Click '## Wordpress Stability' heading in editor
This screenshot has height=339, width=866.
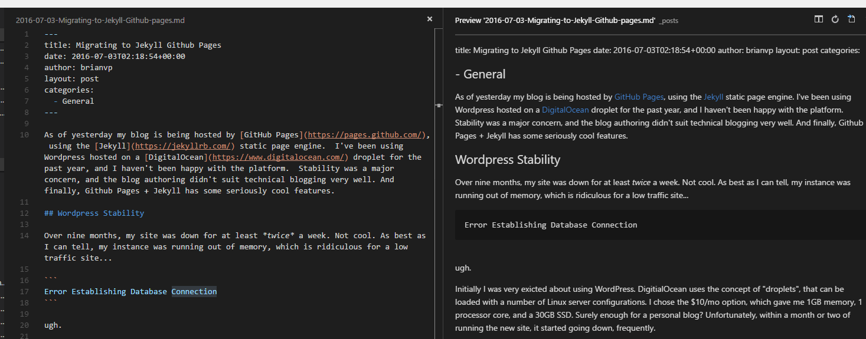(94, 213)
